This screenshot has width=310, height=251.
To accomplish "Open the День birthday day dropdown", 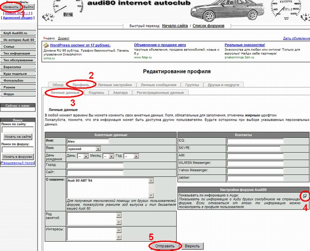I will (x=83, y=156).
